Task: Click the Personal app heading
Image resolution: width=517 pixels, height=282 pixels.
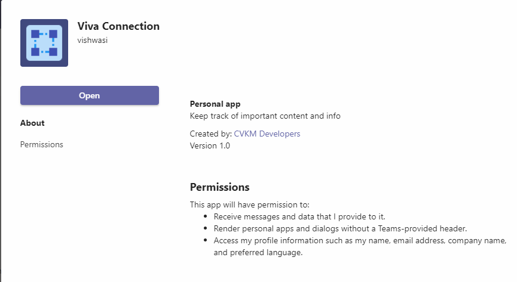Action: [x=215, y=104]
